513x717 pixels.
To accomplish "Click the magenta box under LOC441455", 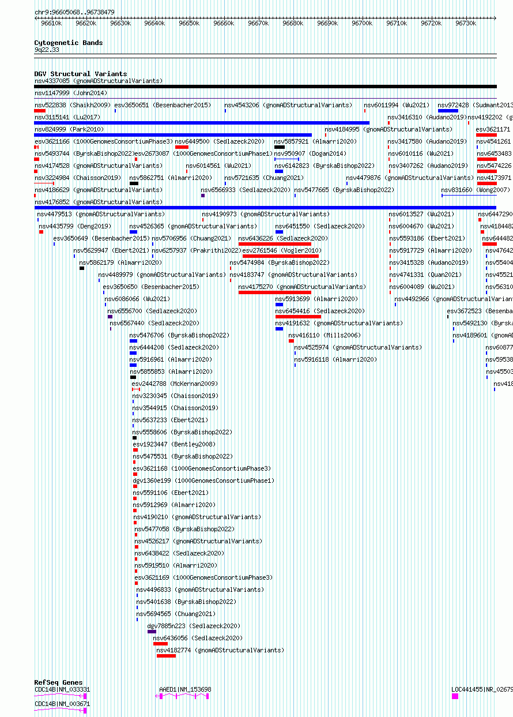I will [x=455, y=696].
